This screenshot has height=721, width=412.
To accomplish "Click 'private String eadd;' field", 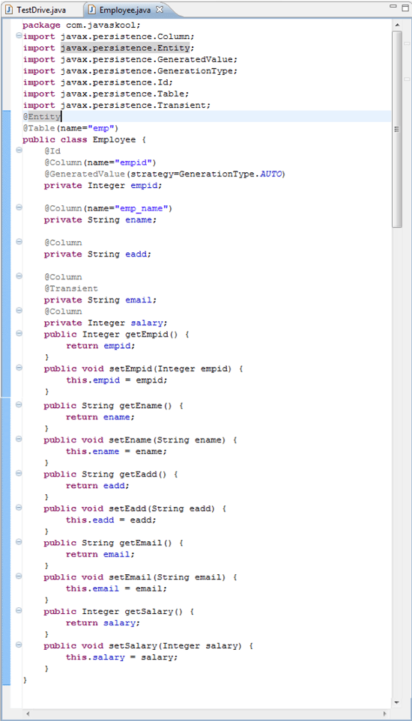I will pos(97,255).
